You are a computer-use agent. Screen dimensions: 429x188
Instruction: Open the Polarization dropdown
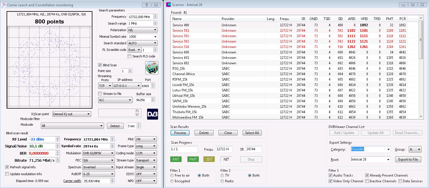pos(143,30)
